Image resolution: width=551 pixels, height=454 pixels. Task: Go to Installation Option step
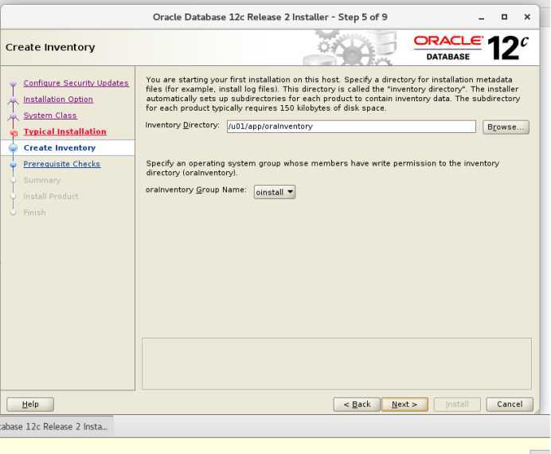click(x=58, y=99)
